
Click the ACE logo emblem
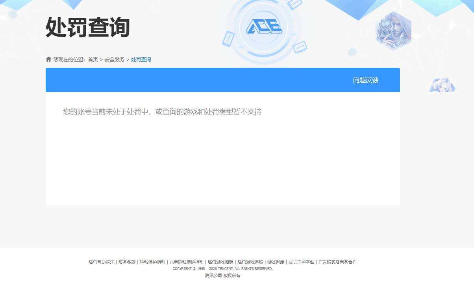point(264,27)
